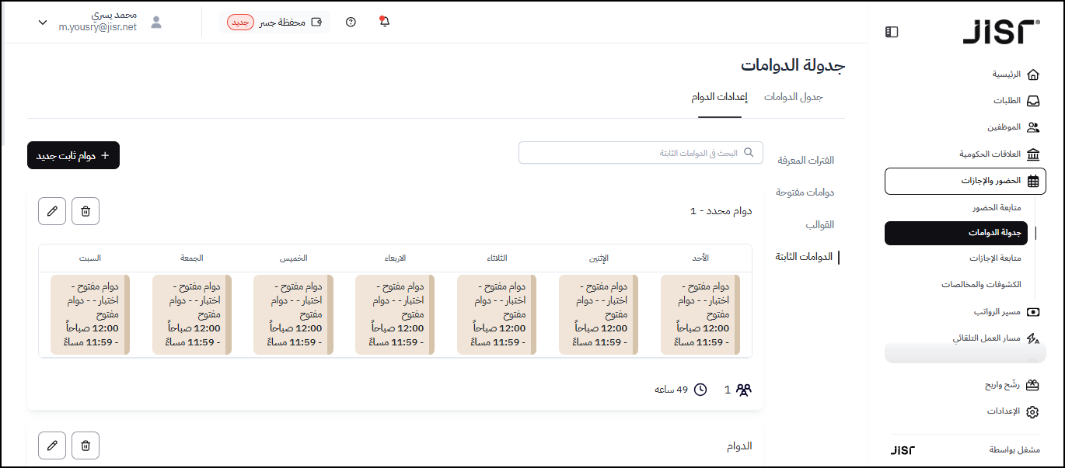This screenshot has width=1065, height=468.
Task: Open the الفترات المعرفة section
Action: click(x=805, y=161)
